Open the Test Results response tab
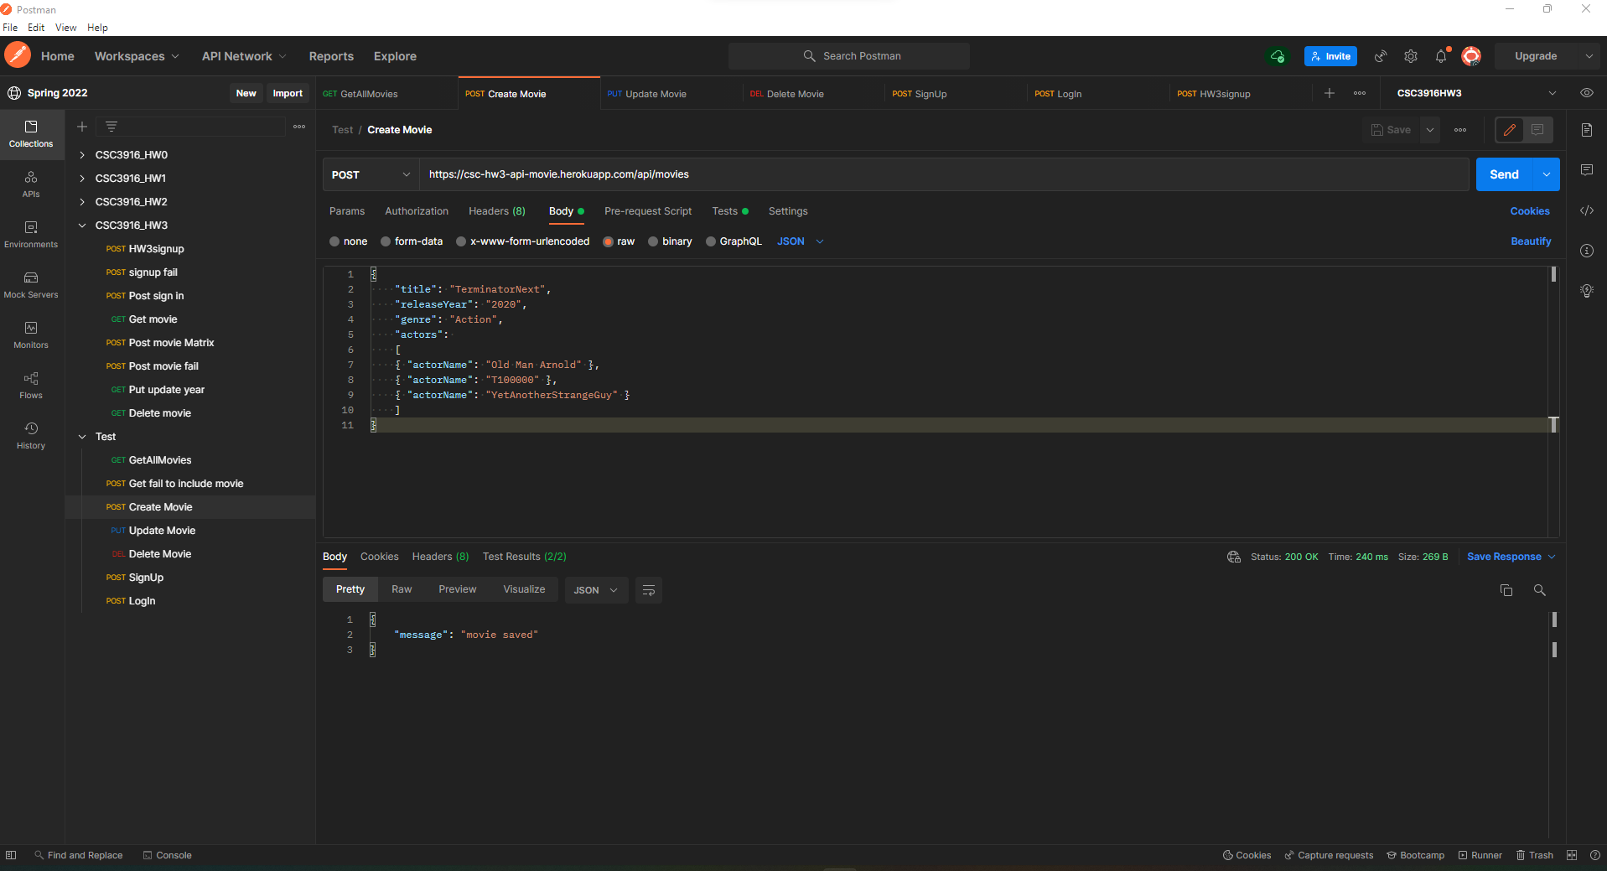 click(525, 557)
